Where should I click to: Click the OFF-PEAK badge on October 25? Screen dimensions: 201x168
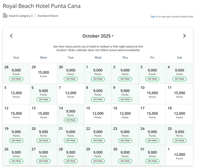coord(179,141)
